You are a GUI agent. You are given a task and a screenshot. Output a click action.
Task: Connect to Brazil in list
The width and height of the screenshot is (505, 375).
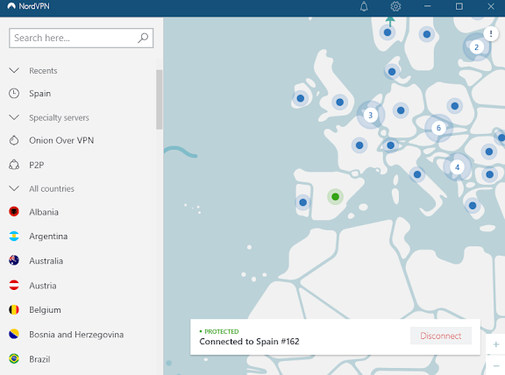click(39, 359)
